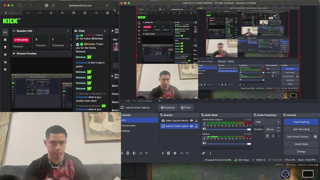Select the Desktop scene
320x180 pixels.
click(139, 131)
